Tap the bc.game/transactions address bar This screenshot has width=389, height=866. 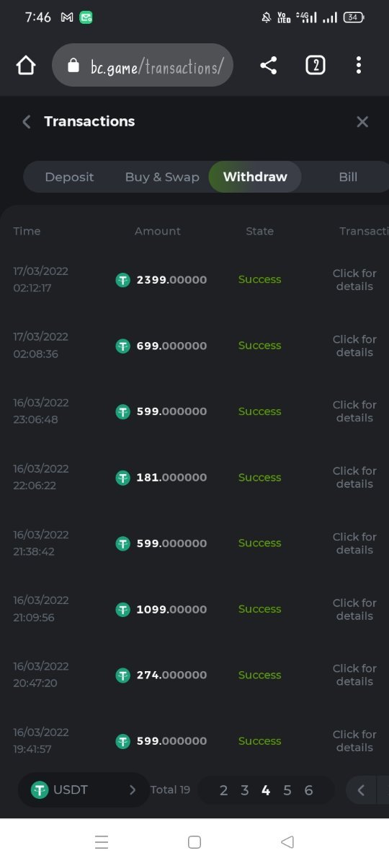point(143,66)
